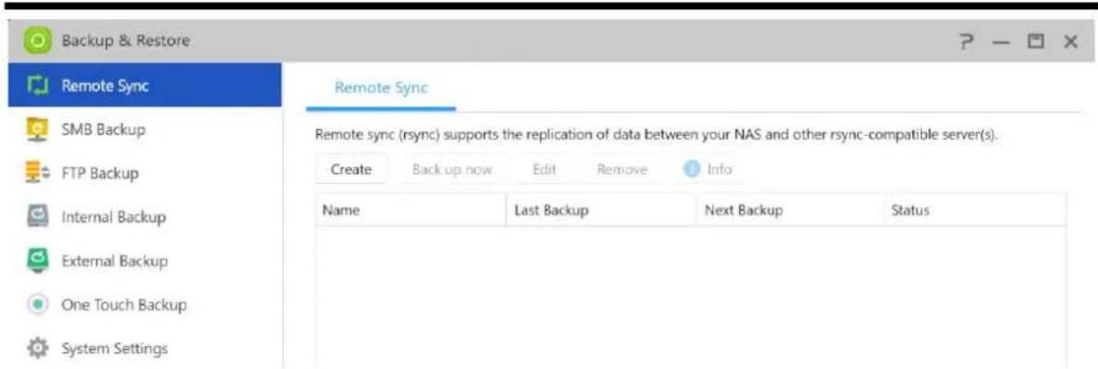This screenshot has height=369, width=1098.
Task: Click the System Settings gear icon
Action: [x=31, y=350]
